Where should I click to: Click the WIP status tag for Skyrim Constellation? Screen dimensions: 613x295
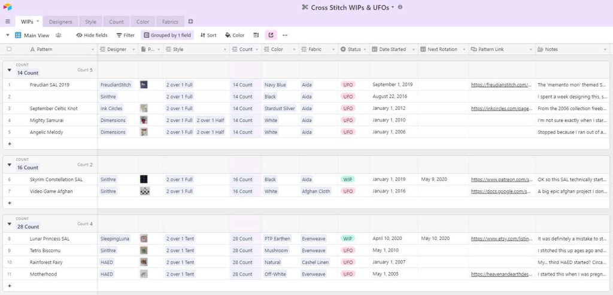coord(348,180)
